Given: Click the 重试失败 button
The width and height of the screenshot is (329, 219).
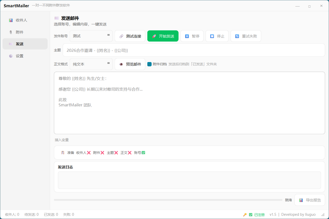Looking at the screenshot, I should pyautogui.click(x=246, y=36).
